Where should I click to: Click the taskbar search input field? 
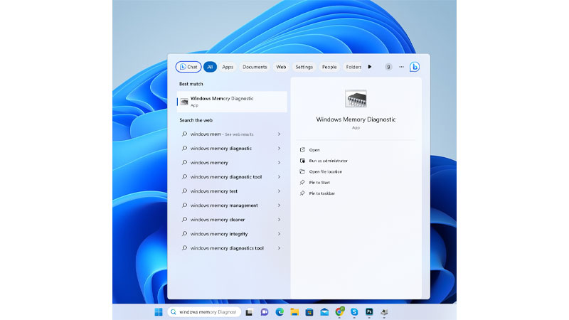[204, 312]
